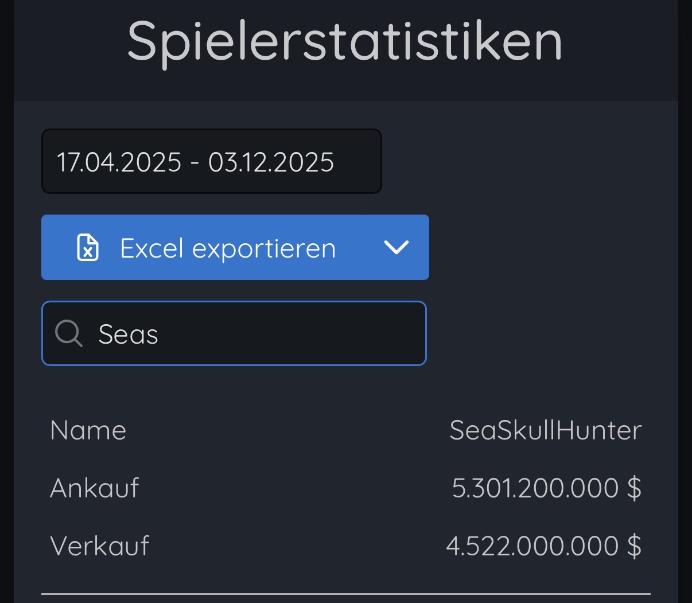Select the SeaSkullHunter player name
The height and width of the screenshot is (603, 692).
(x=545, y=430)
